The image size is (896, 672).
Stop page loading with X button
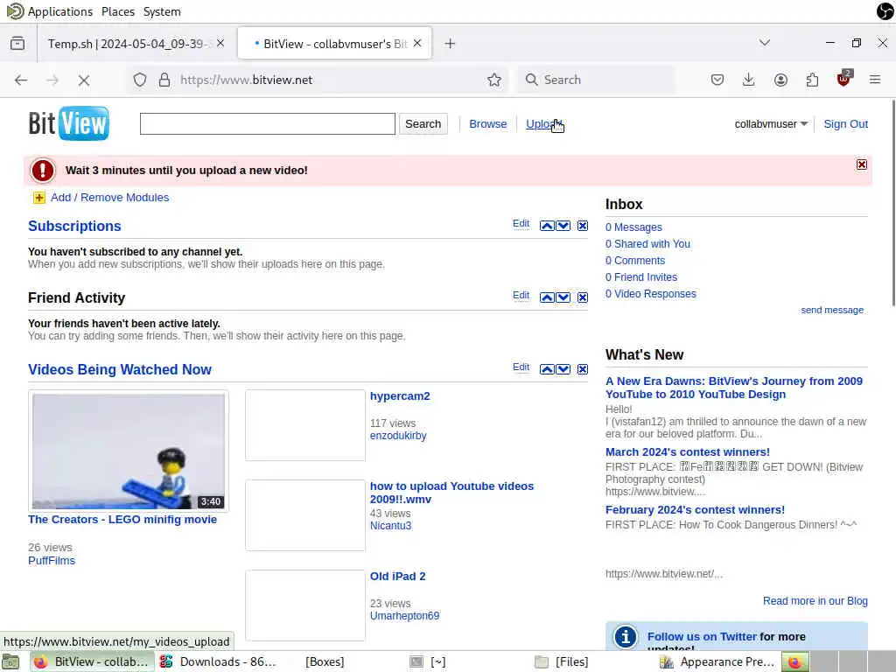click(84, 80)
